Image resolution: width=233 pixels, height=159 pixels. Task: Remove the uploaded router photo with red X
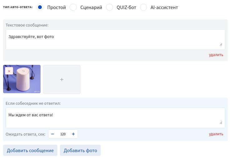[x=9, y=71]
